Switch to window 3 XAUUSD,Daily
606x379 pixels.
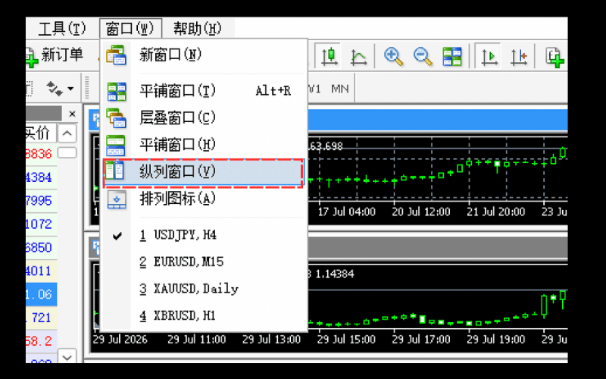coord(204,289)
